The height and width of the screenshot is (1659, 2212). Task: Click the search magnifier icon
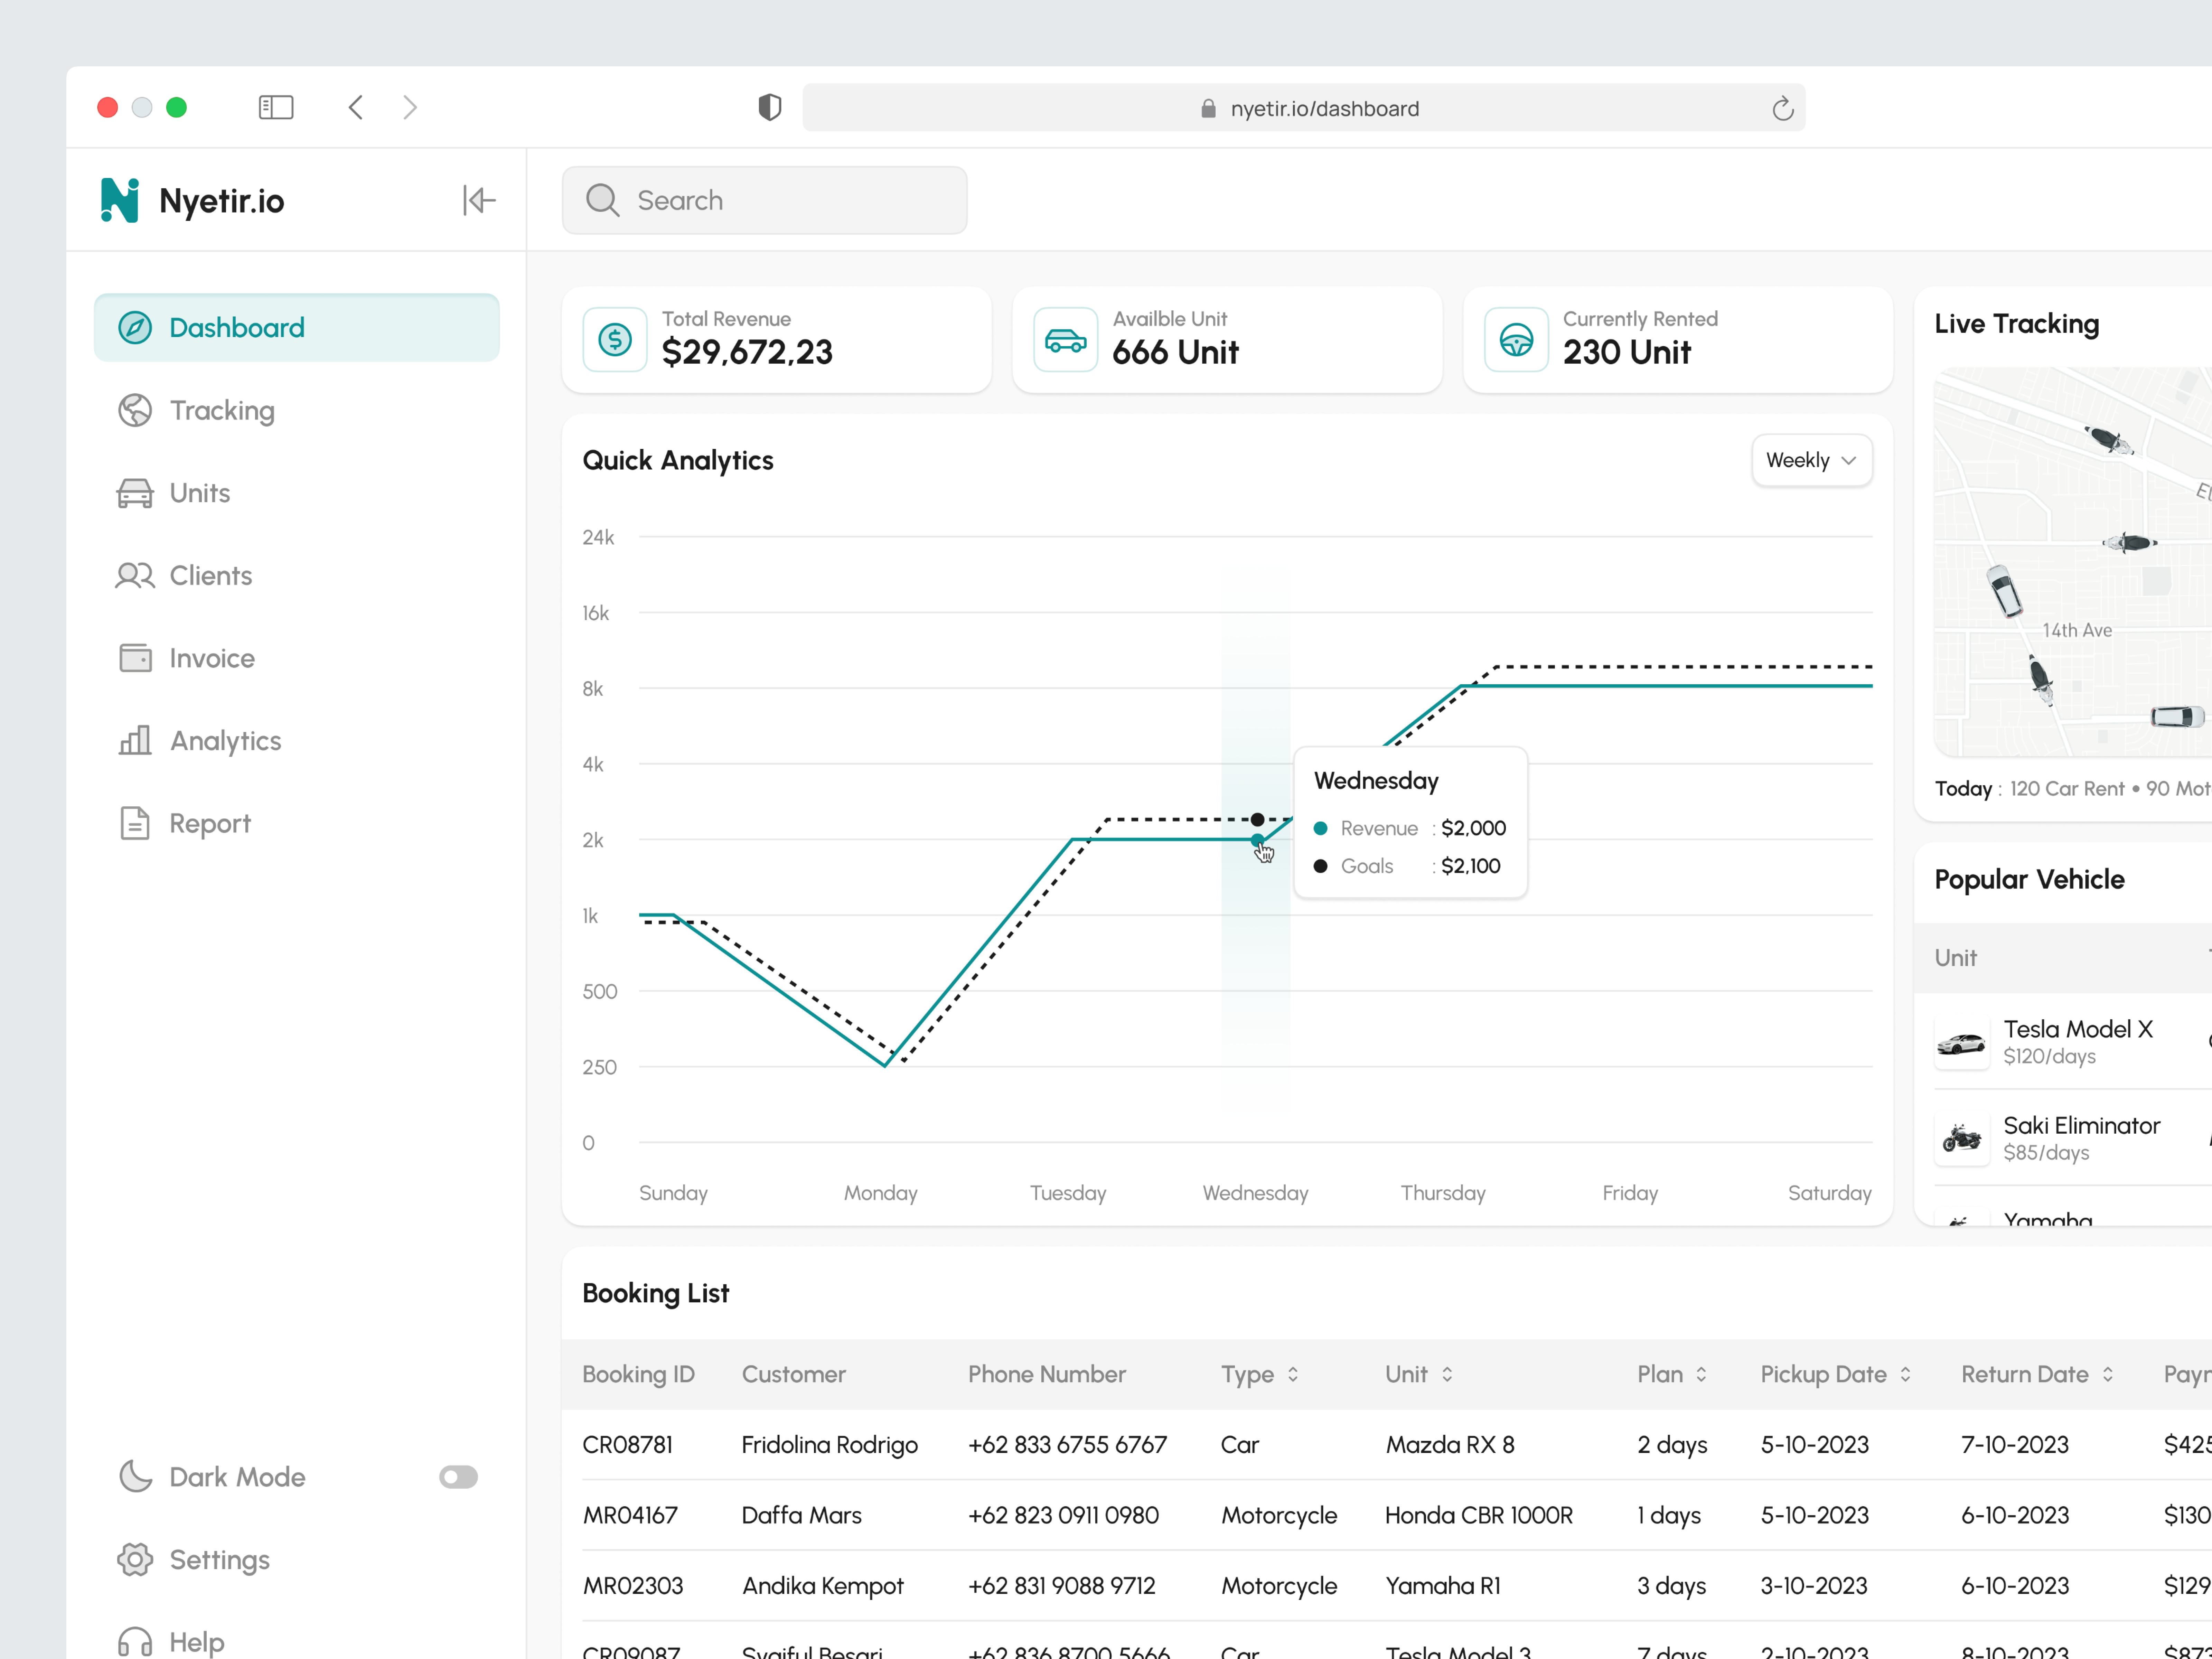pyautogui.click(x=602, y=200)
